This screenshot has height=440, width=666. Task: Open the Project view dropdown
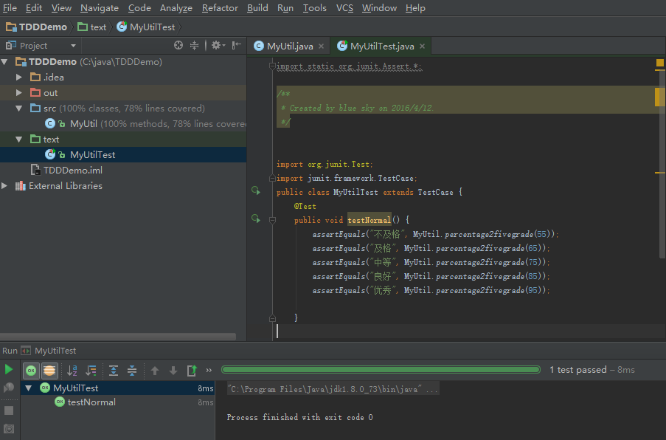point(74,46)
